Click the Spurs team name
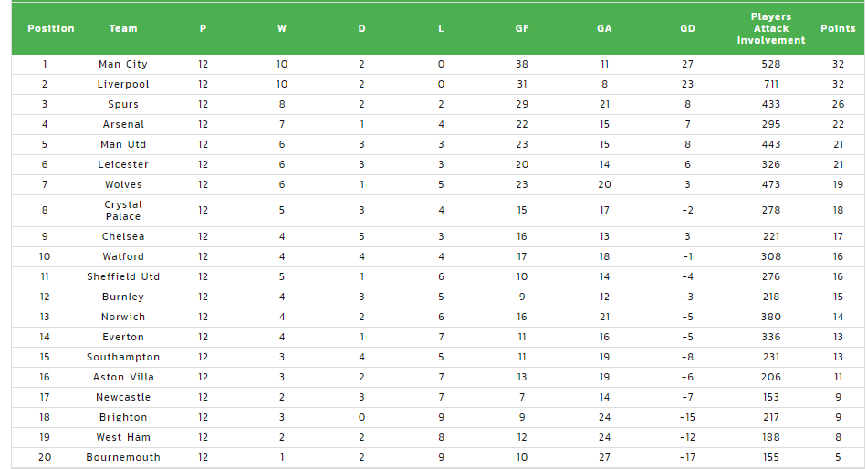The width and height of the screenshot is (867, 469). pos(123,104)
